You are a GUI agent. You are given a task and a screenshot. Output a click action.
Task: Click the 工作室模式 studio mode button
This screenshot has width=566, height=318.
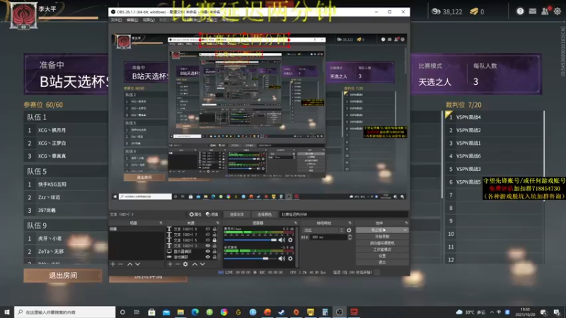click(382, 249)
